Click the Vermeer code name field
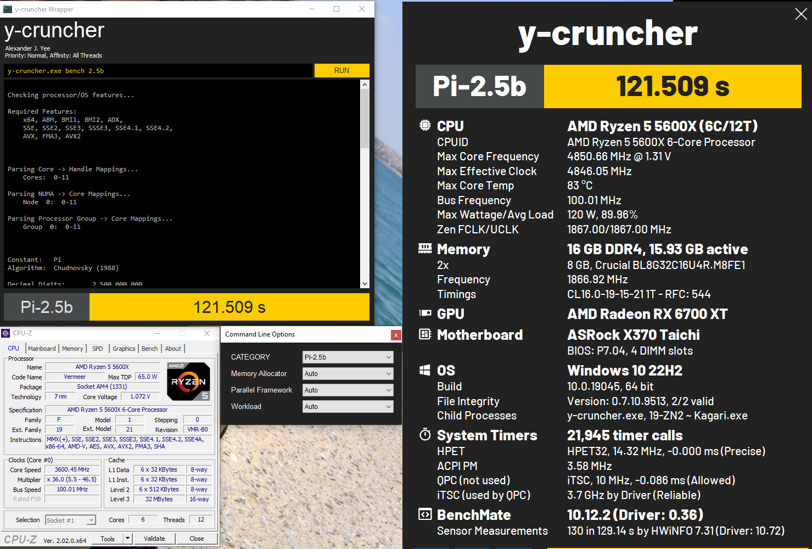812x549 pixels. 75,377
